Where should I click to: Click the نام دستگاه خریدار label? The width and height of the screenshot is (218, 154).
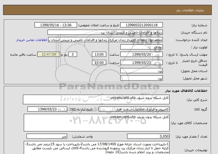pyautogui.click(x=194, y=32)
